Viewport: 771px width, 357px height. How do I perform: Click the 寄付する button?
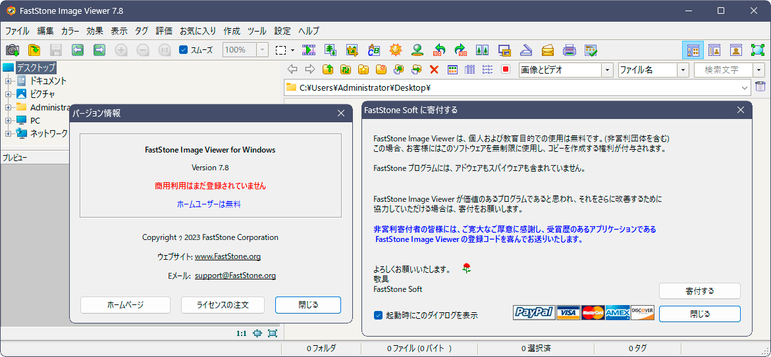(700, 291)
